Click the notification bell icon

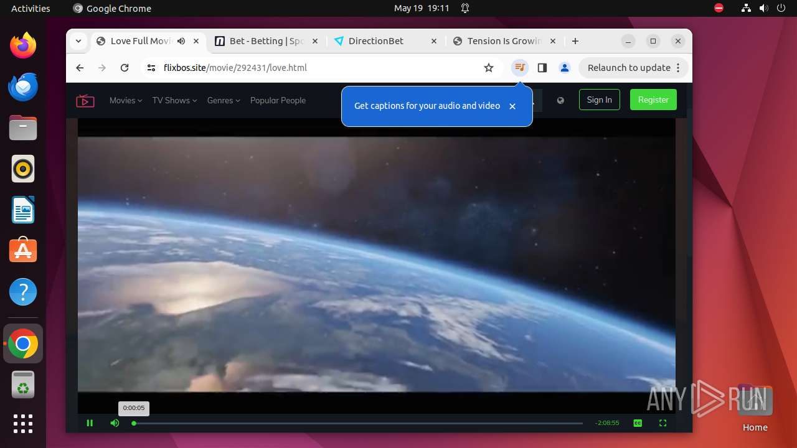[x=465, y=8]
